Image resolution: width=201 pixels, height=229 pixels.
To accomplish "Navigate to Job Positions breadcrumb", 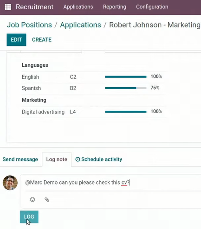I will click(29, 25).
